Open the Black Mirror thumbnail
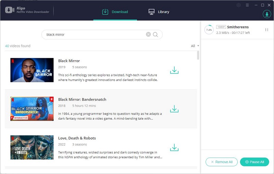This screenshot has height=174, width=274. pos(32,70)
